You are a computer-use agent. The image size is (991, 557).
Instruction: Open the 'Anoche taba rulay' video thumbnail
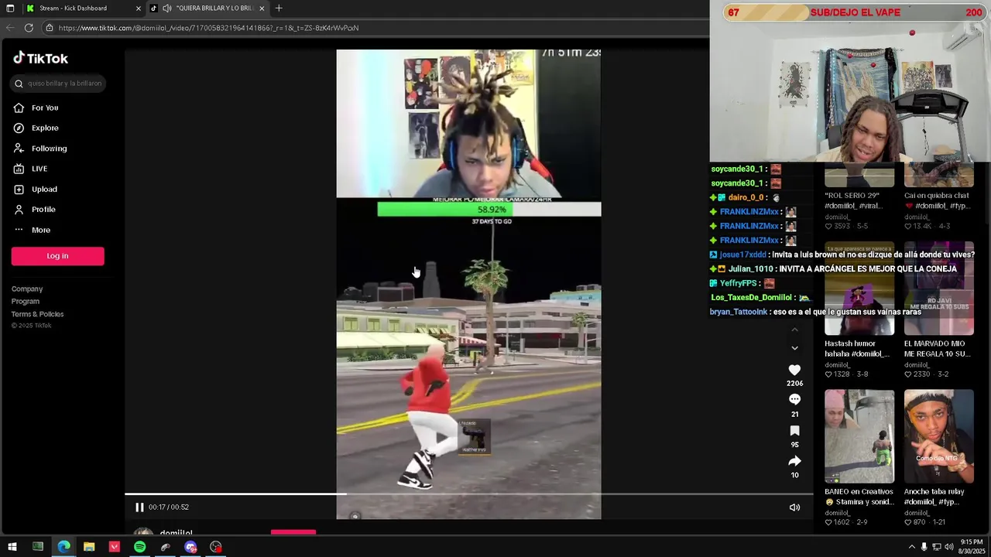tap(939, 436)
